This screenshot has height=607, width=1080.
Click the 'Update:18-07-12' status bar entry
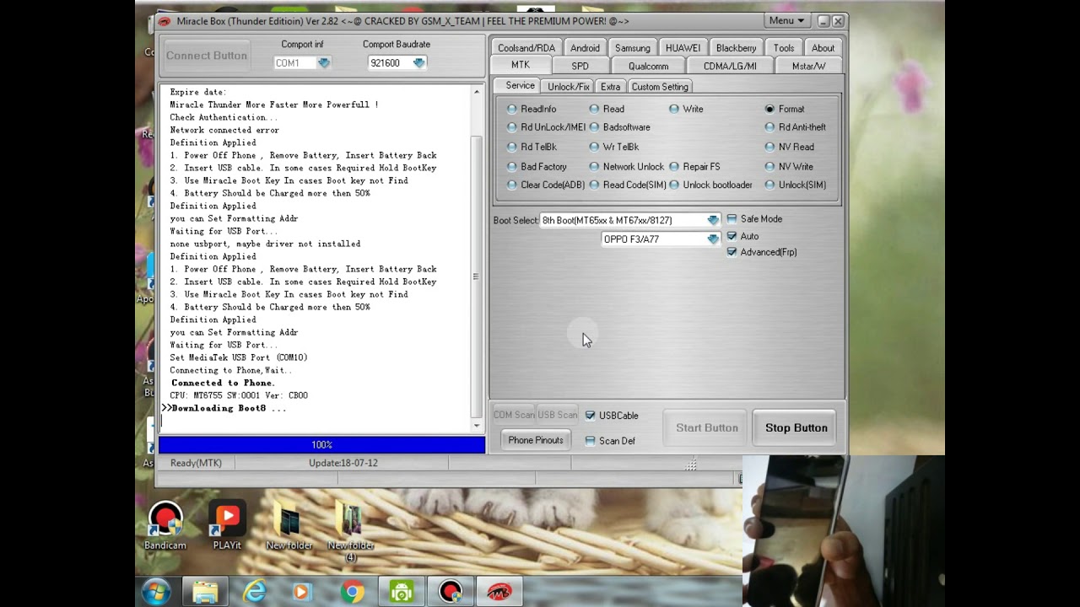[x=343, y=463]
